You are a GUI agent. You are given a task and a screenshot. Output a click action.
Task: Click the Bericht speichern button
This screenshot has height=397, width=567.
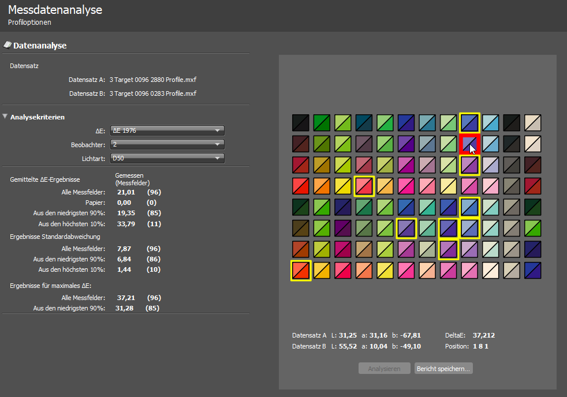[443, 368]
